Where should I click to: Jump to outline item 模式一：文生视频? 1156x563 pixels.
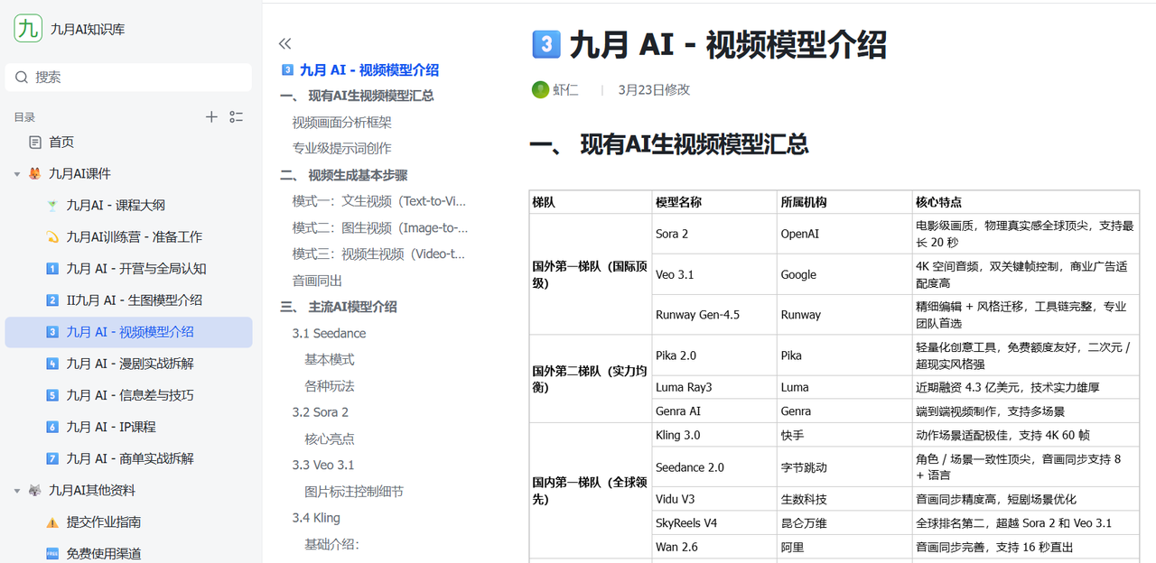pos(379,201)
